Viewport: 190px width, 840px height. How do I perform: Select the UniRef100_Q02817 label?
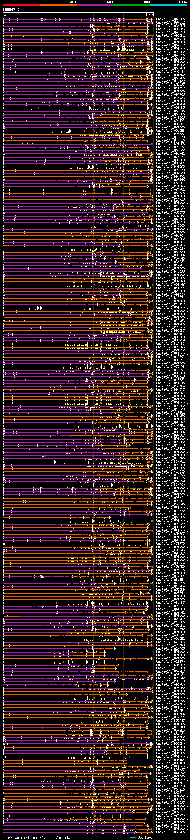point(170,45)
